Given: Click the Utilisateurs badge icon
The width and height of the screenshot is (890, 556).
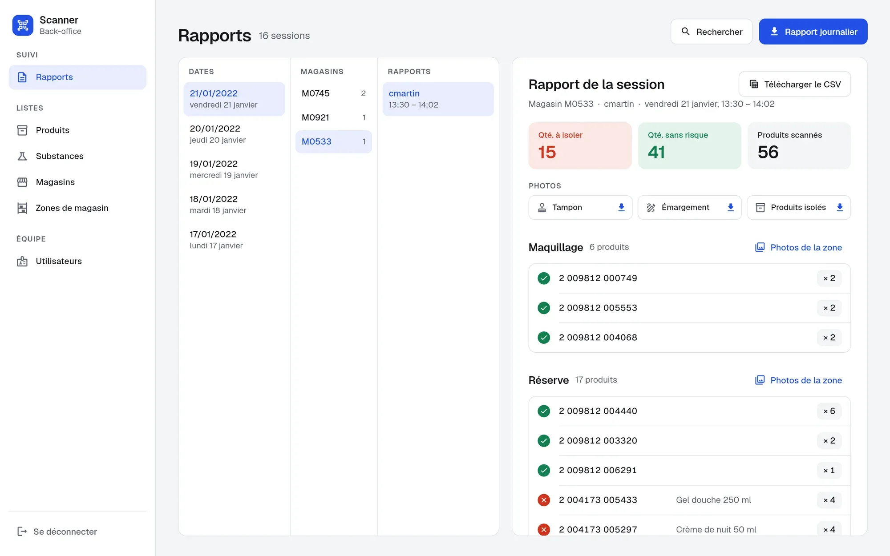Looking at the screenshot, I should click(x=22, y=261).
